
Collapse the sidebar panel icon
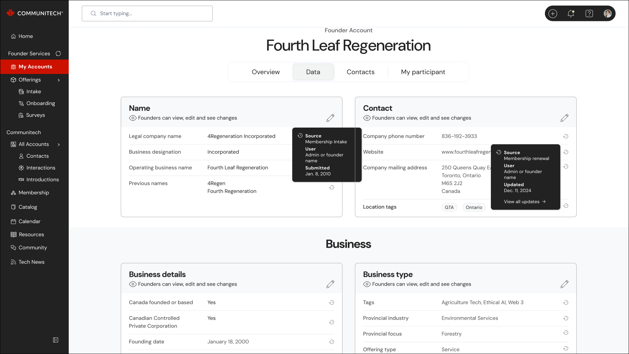[56, 340]
